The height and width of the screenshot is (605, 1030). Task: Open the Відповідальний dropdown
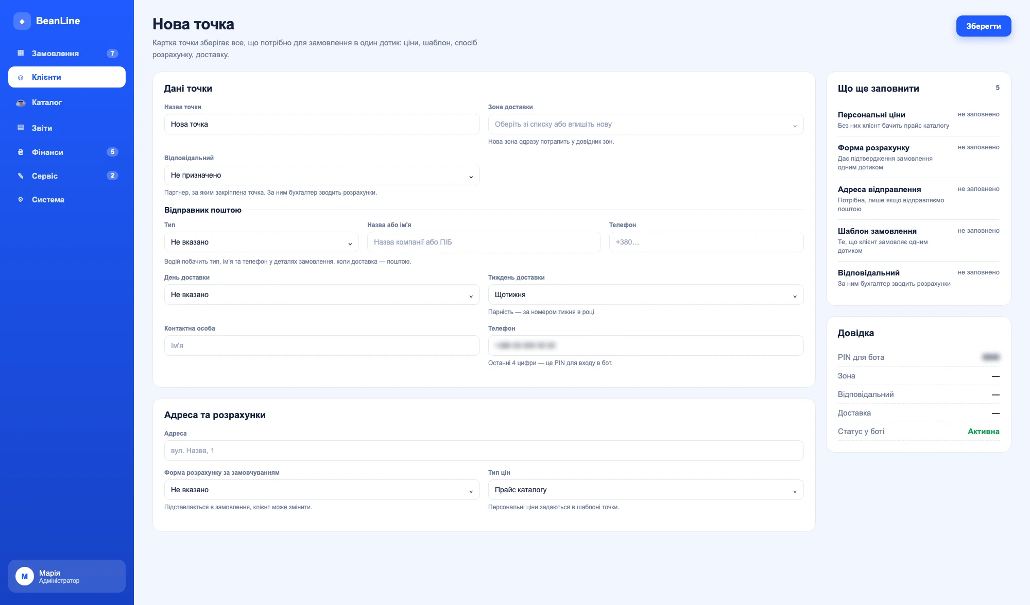[x=322, y=175]
